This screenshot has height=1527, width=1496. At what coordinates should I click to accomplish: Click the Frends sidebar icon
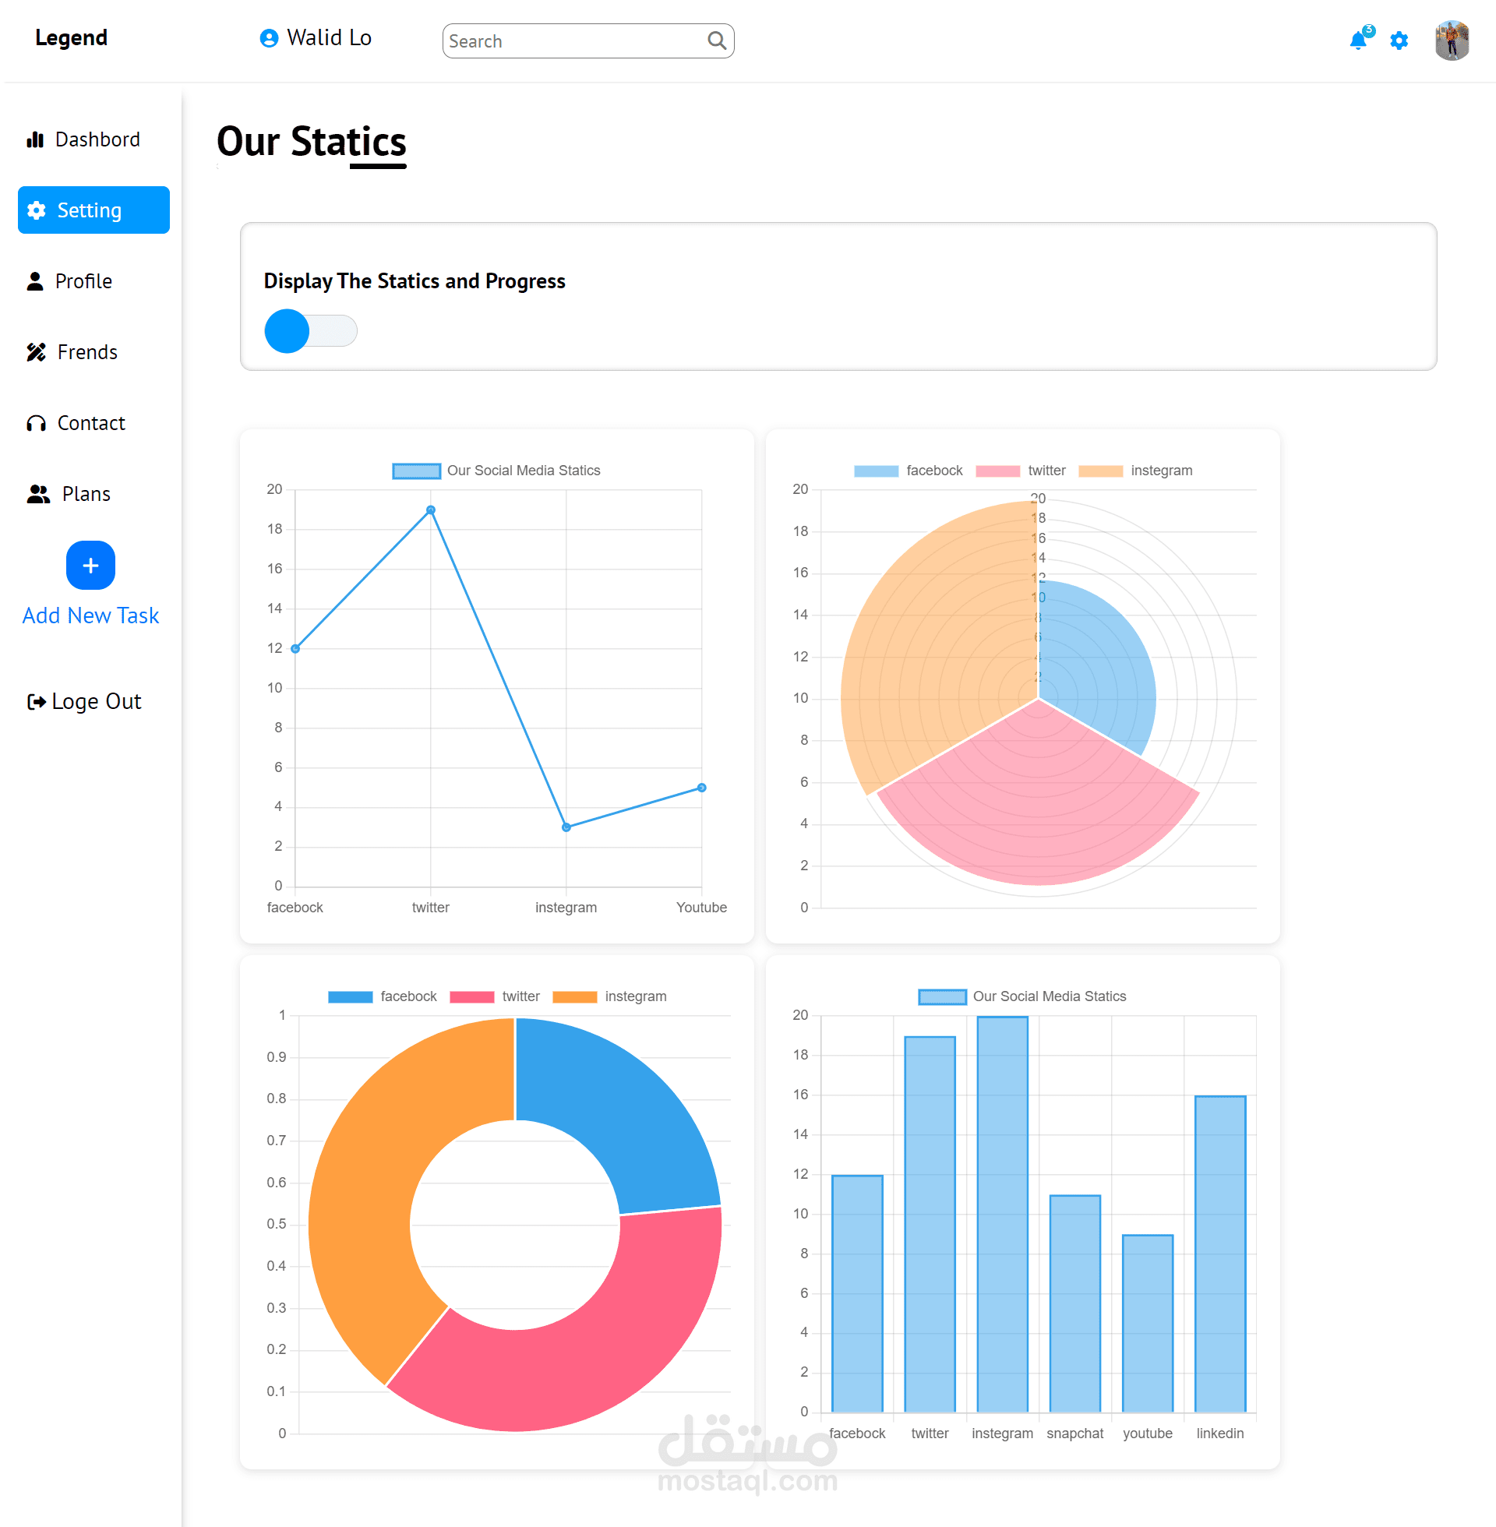pos(36,352)
